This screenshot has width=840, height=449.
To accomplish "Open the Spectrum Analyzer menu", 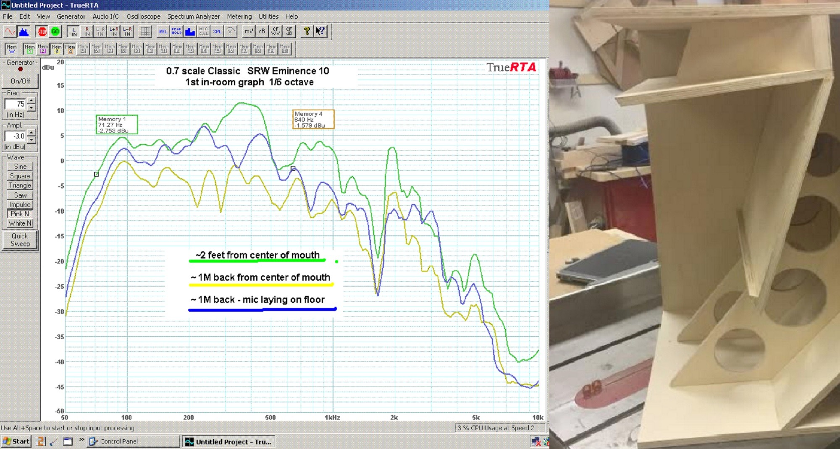I will pos(194,16).
